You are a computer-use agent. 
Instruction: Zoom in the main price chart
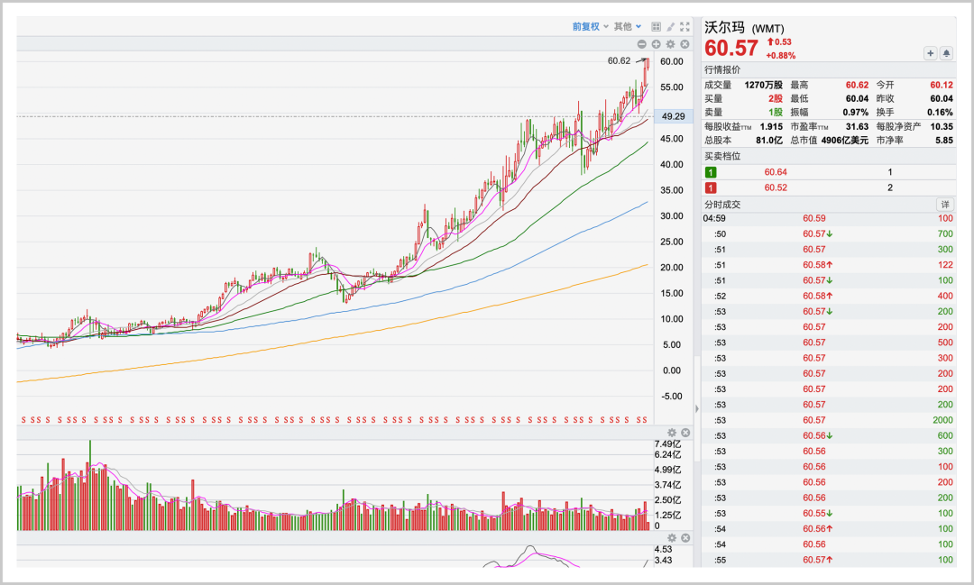(656, 44)
